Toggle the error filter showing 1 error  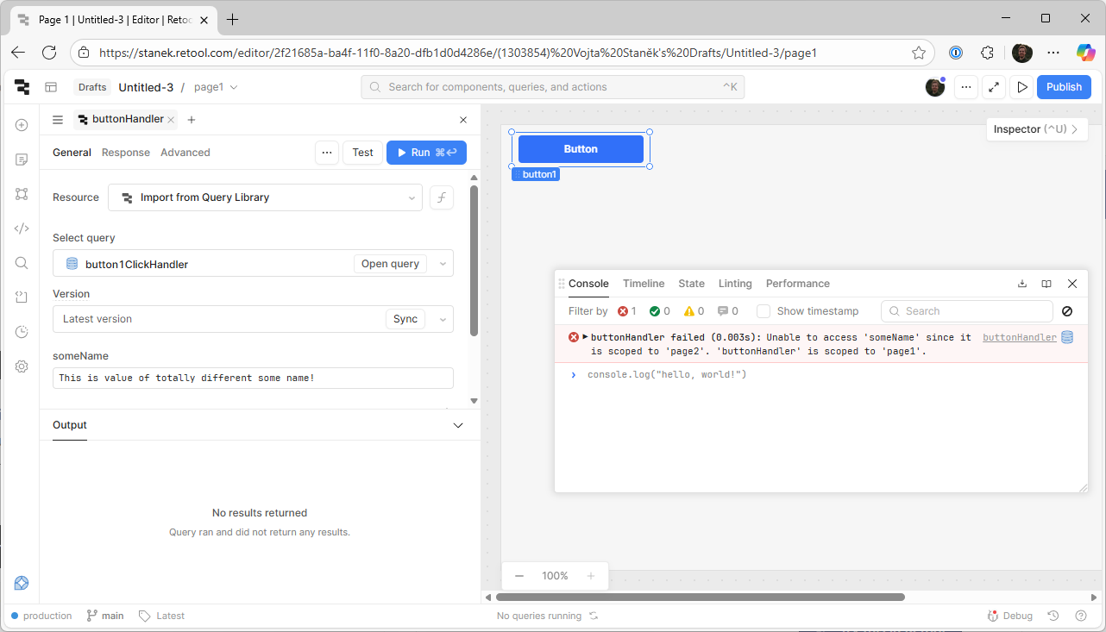coord(627,311)
